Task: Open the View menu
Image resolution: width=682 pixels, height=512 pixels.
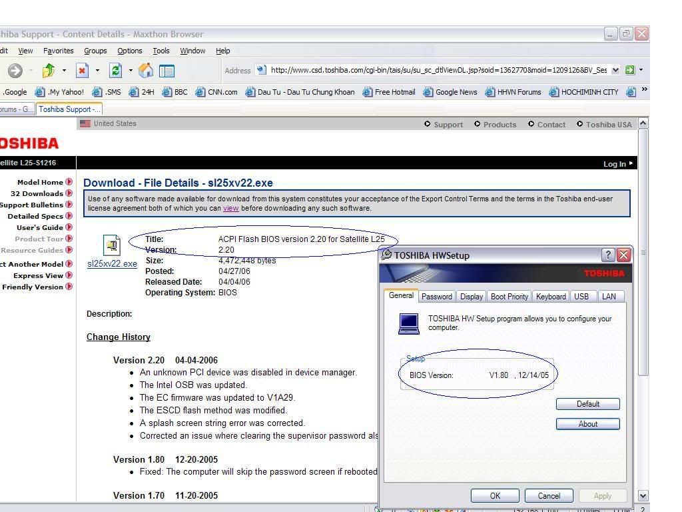Action: tap(25, 51)
